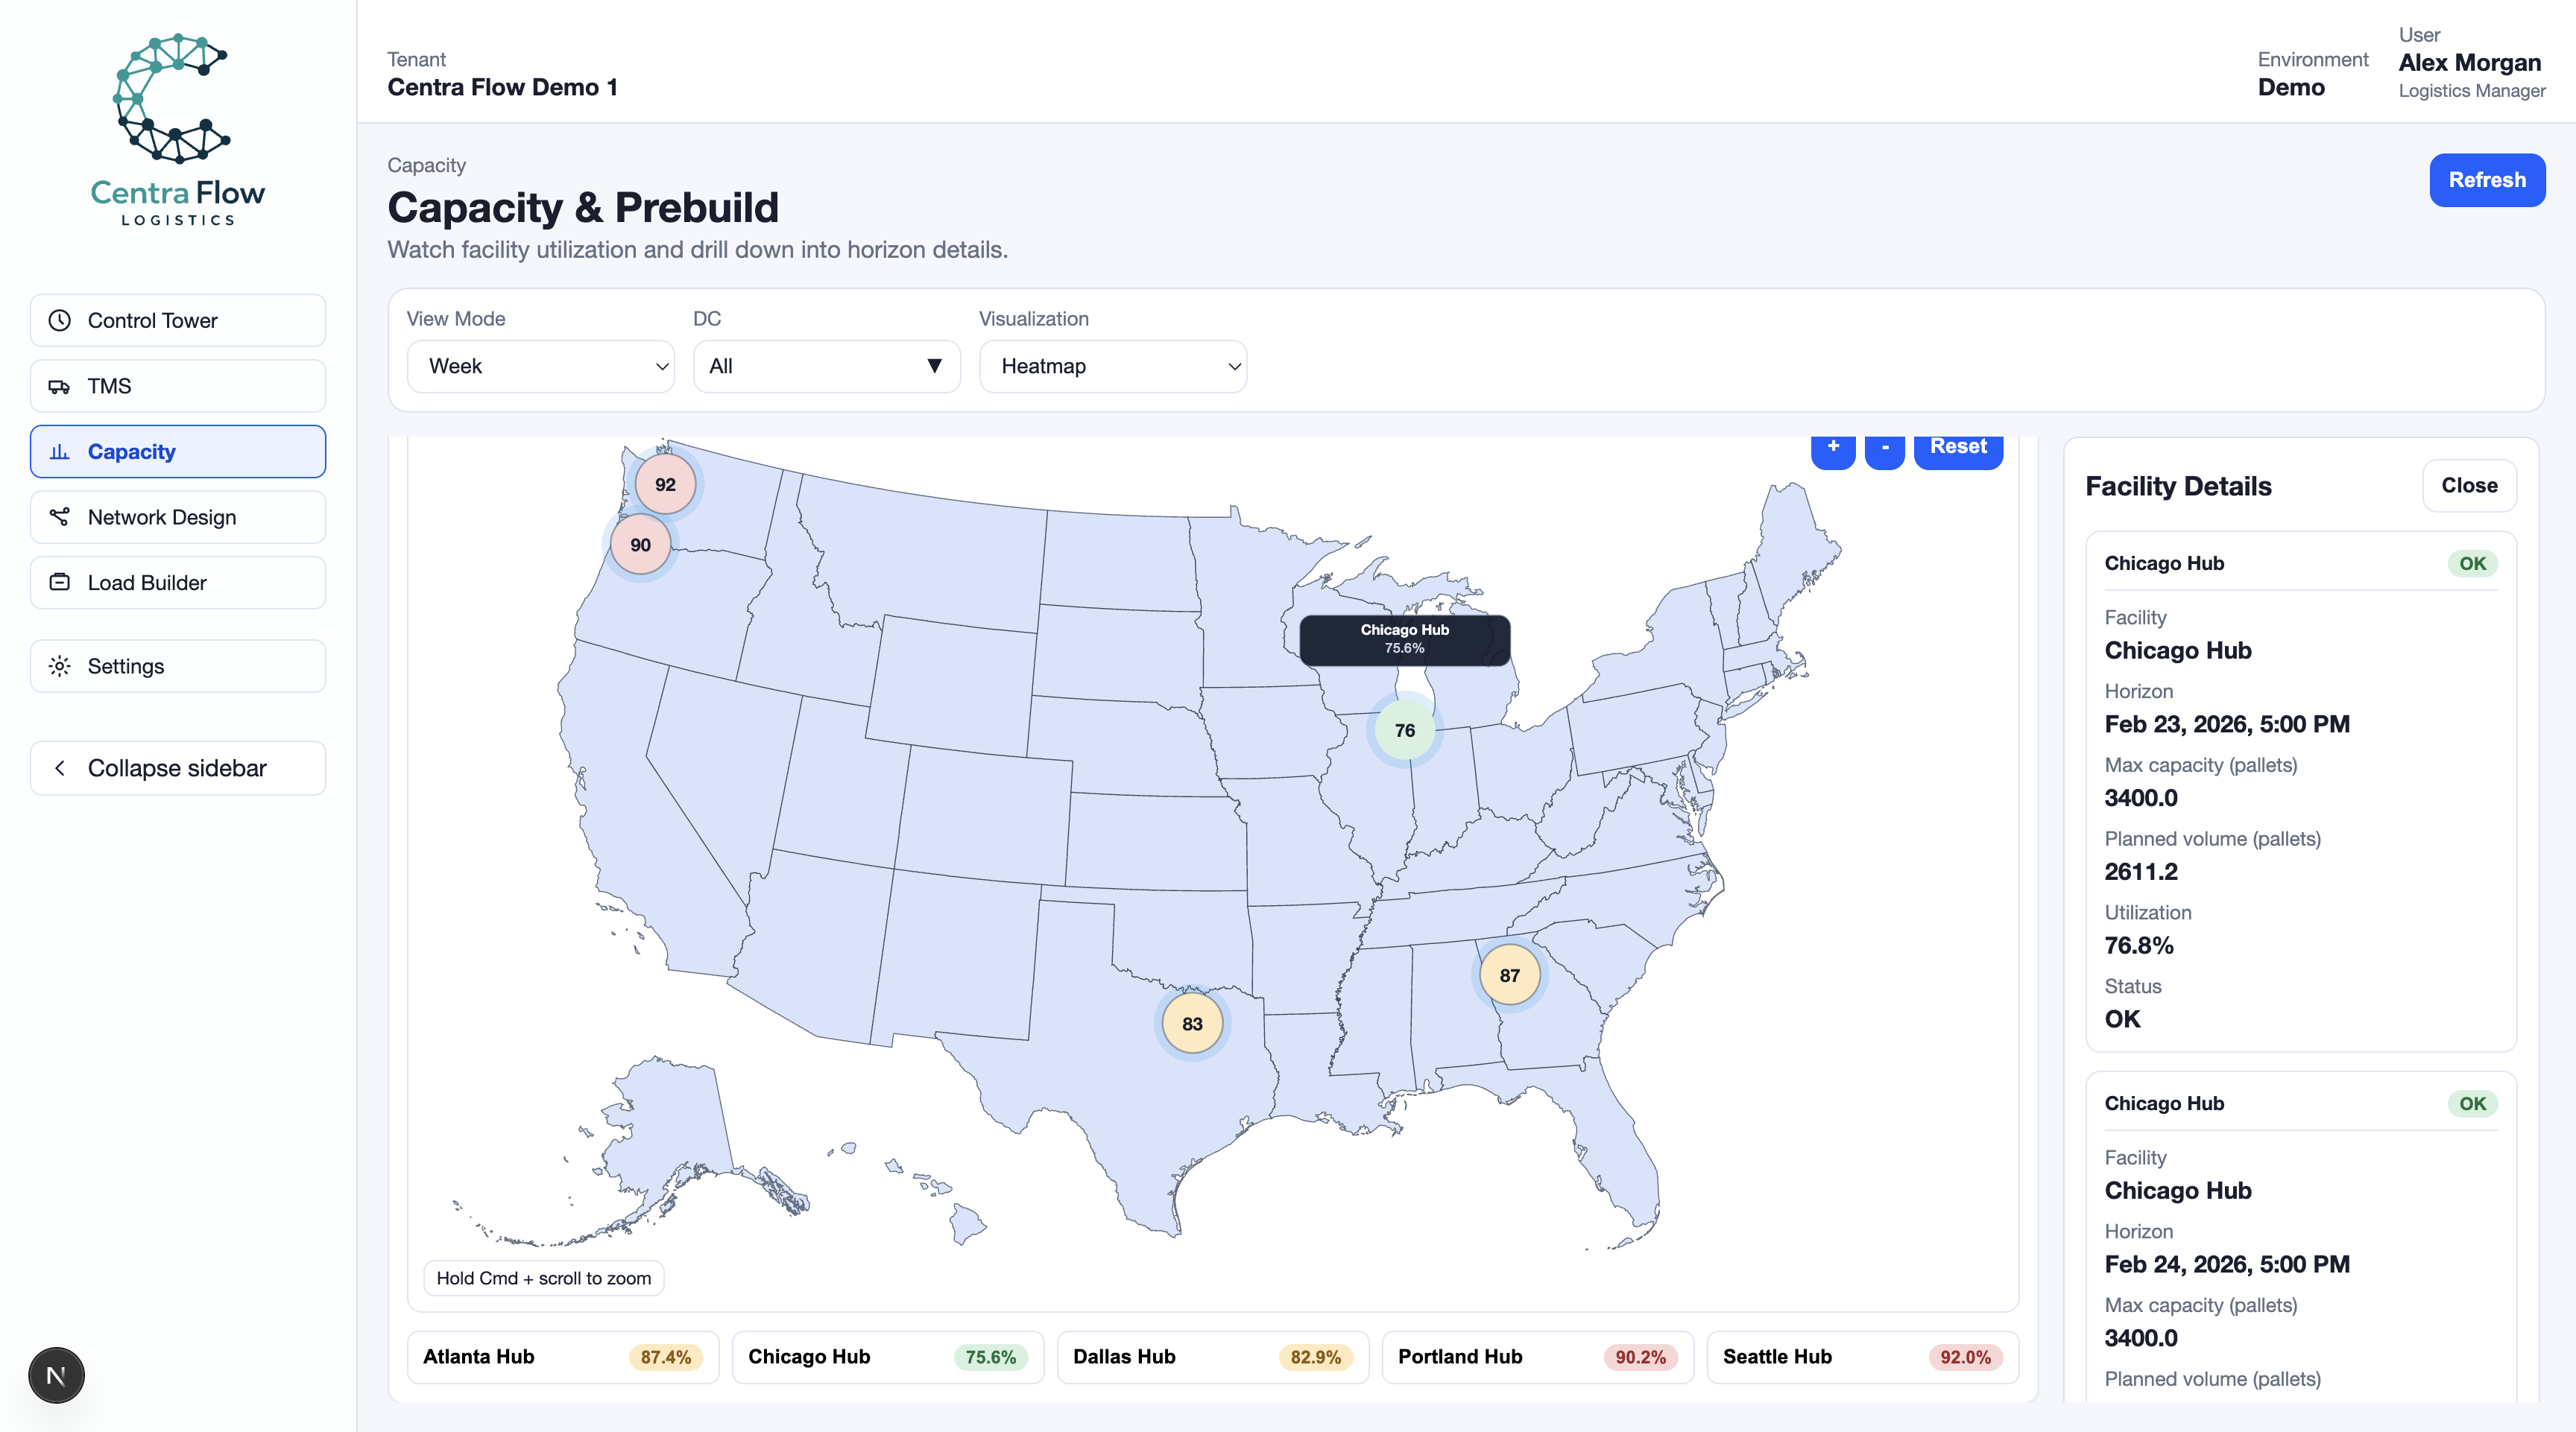Reset the map view
The height and width of the screenshot is (1432, 2576).
1958,446
